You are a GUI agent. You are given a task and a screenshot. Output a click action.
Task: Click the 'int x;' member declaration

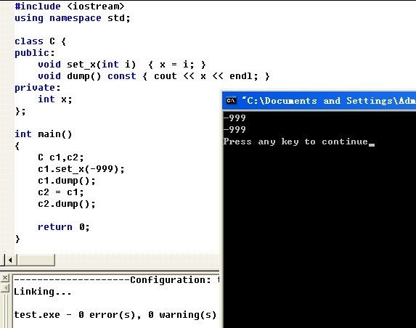[55, 99]
